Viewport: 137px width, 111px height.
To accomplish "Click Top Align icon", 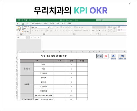I will click(x=61, y=27).
